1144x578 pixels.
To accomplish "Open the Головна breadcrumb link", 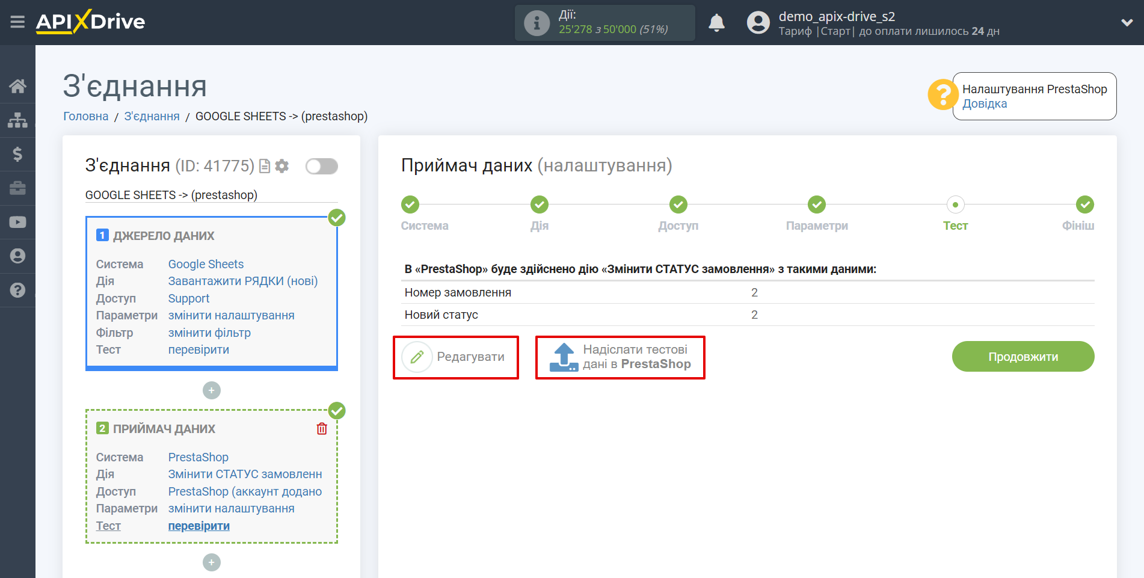I will pos(86,116).
